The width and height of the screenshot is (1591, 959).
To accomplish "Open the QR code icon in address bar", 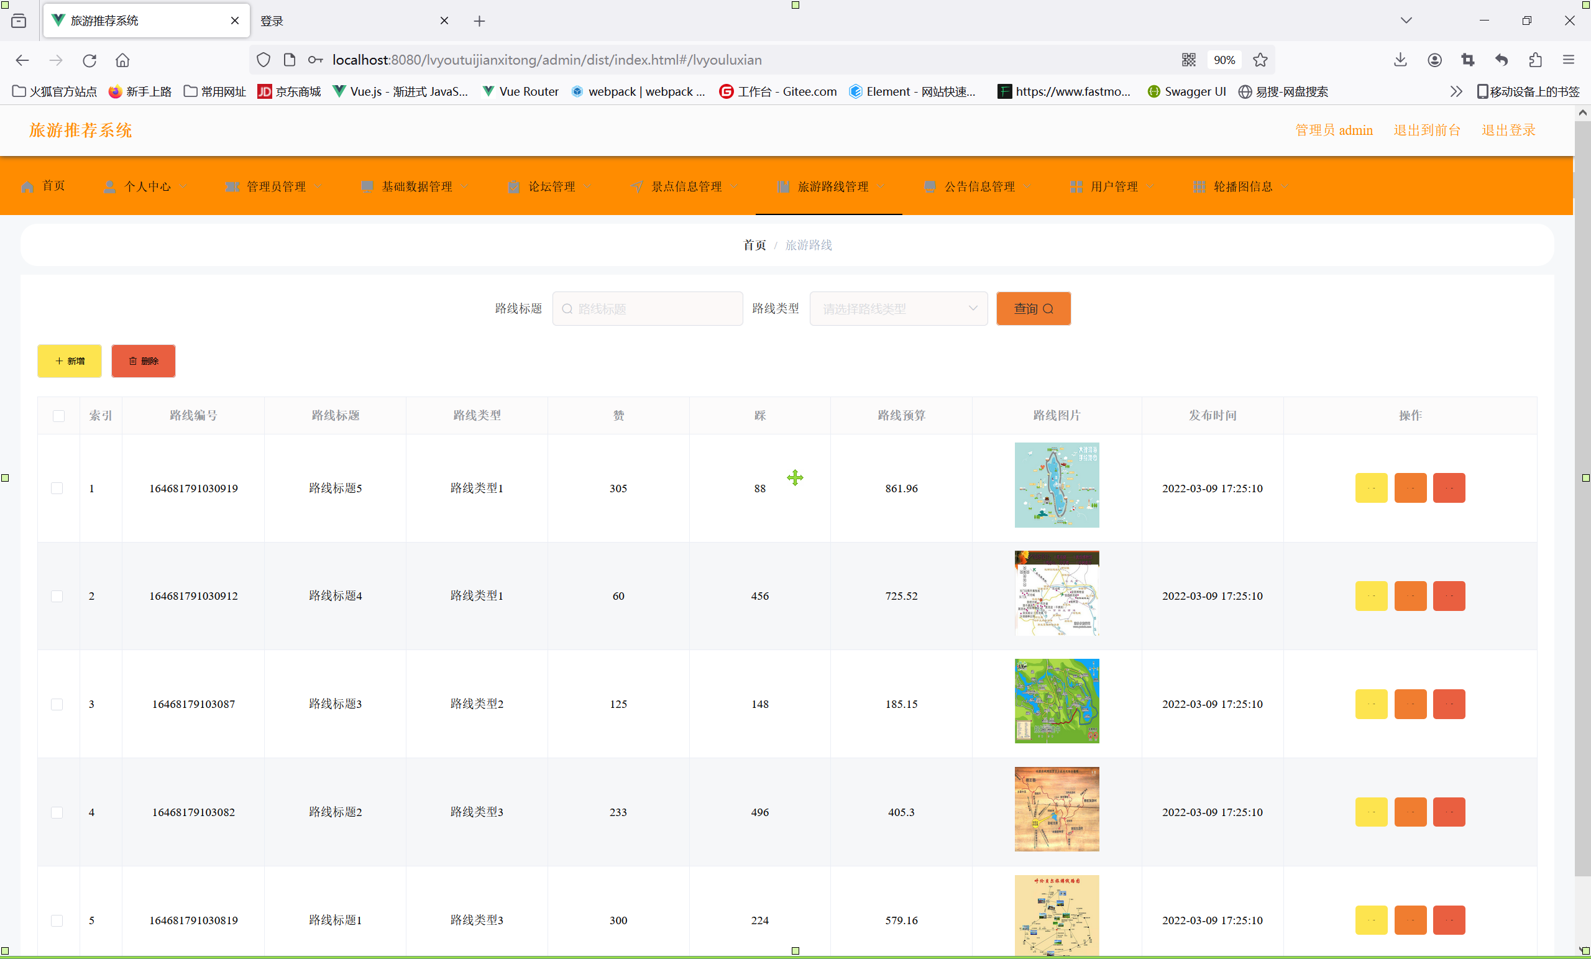I will click(1189, 60).
